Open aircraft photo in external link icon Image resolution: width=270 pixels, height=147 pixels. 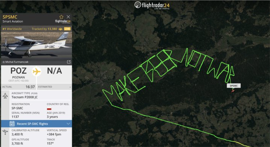pyautogui.click(x=69, y=62)
